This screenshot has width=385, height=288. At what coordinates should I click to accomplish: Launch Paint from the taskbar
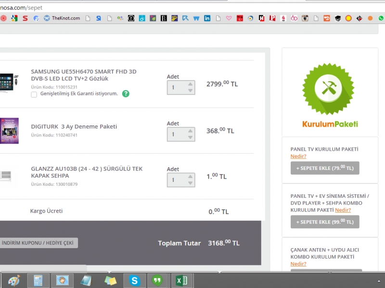click(x=14, y=280)
